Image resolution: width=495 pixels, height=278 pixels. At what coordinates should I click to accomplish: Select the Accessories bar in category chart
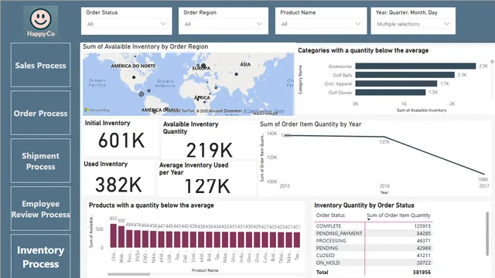tap(415, 66)
